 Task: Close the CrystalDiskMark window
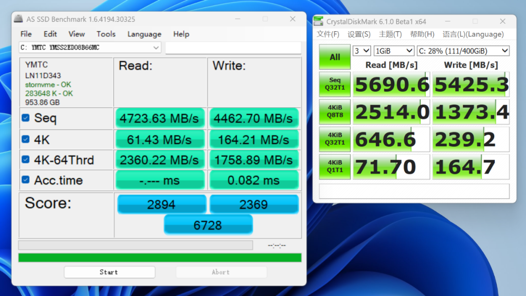coord(503,21)
